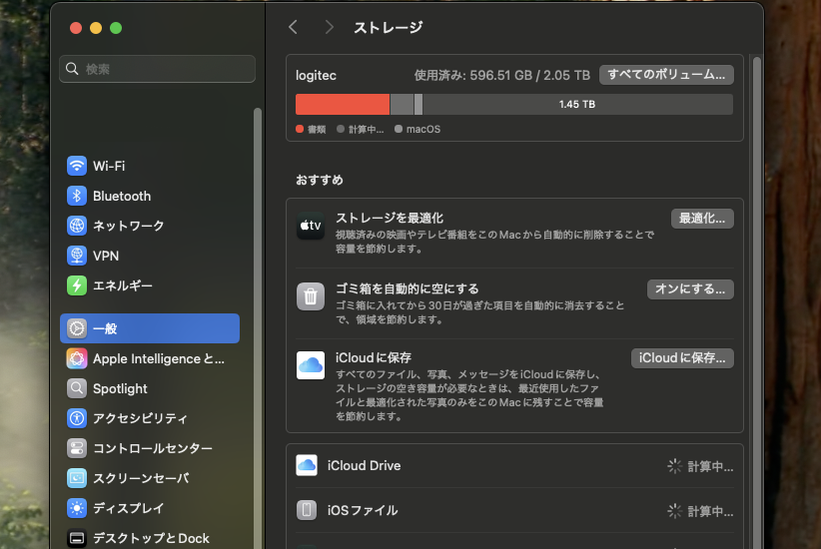
Task: Select デスクトップとDock icon
Action: [x=77, y=538]
